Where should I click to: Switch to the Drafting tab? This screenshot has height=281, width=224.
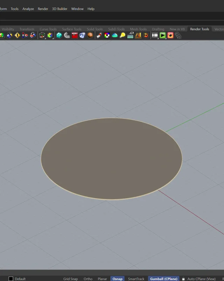(x=158, y=29)
